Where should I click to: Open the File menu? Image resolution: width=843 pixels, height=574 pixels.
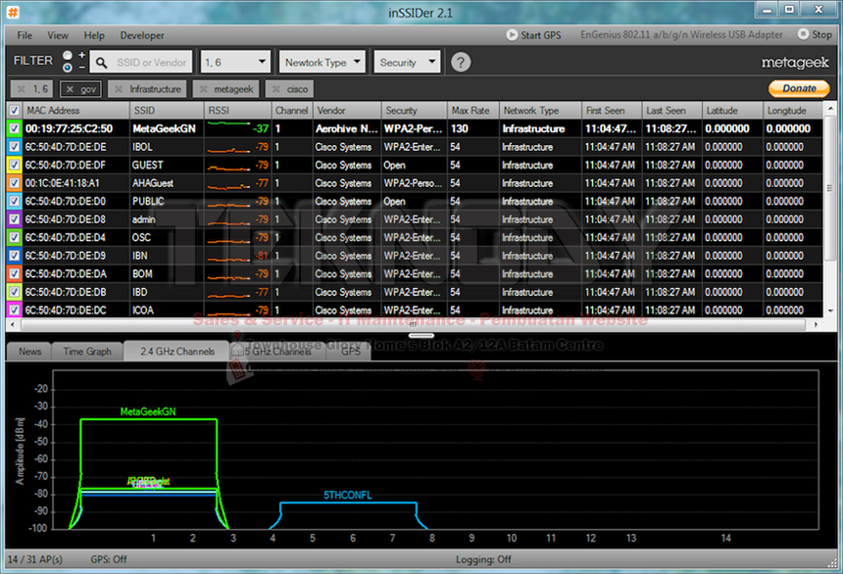(x=25, y=35)
